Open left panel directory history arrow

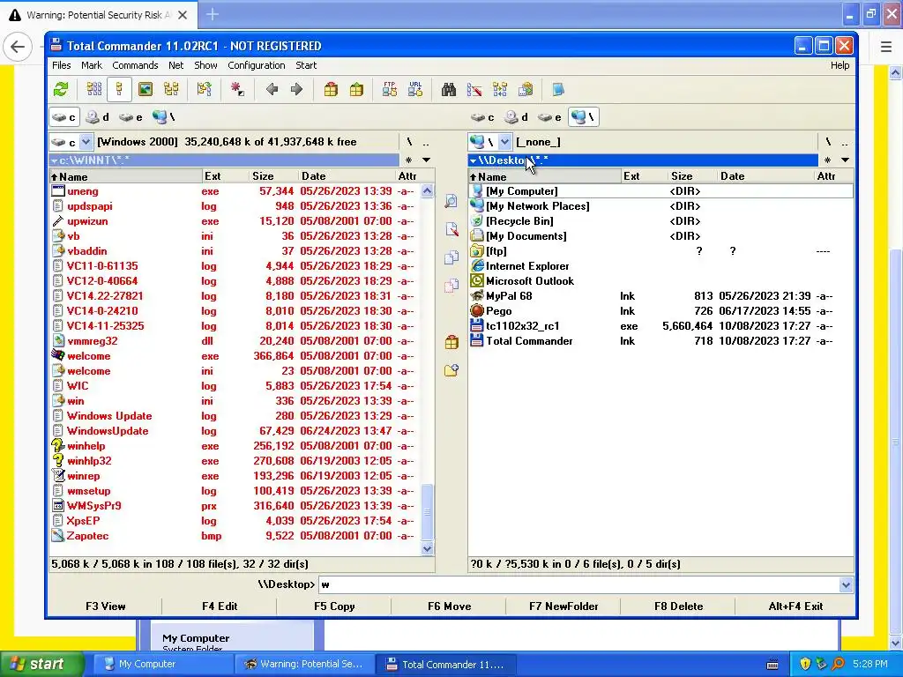point(427,160)
